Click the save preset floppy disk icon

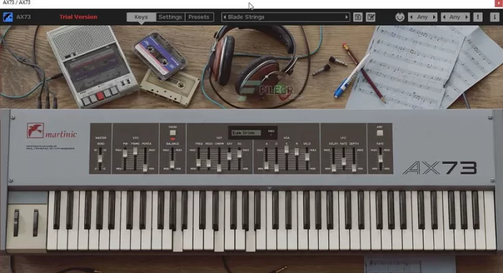(358, 17)
